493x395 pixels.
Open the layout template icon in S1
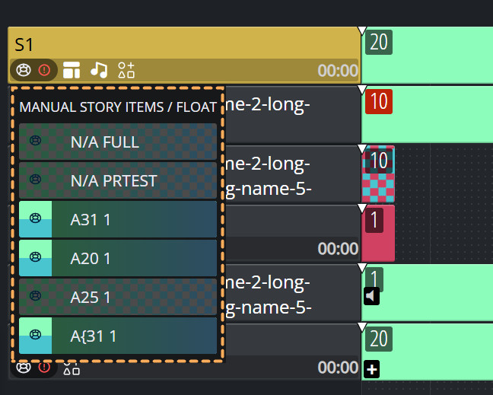click(72, 70)
